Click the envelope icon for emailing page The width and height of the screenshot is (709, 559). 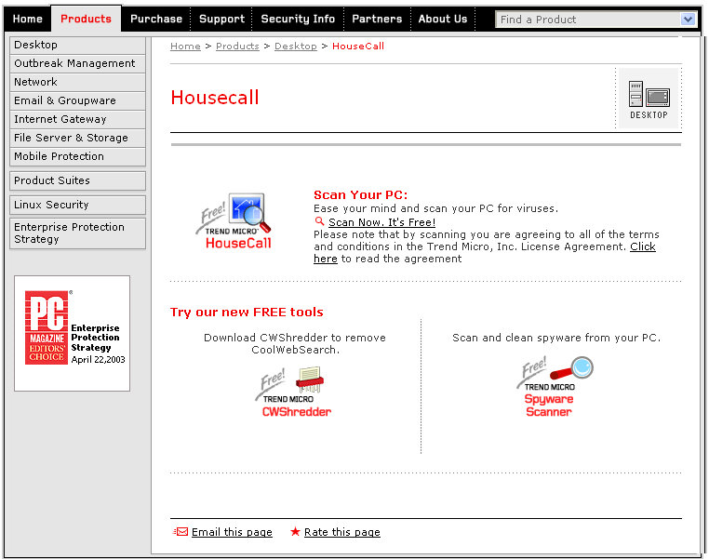coord(181,532)
